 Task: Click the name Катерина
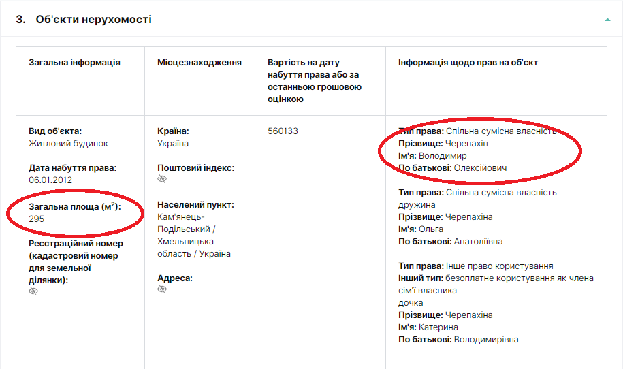coord(438,327)
